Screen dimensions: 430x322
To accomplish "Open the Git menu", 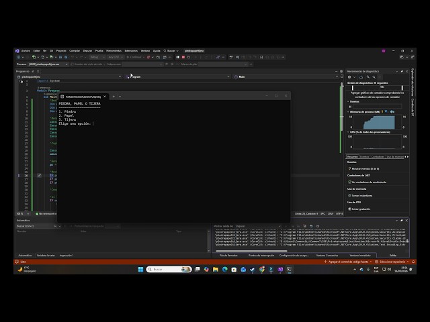I will point(51,51).
